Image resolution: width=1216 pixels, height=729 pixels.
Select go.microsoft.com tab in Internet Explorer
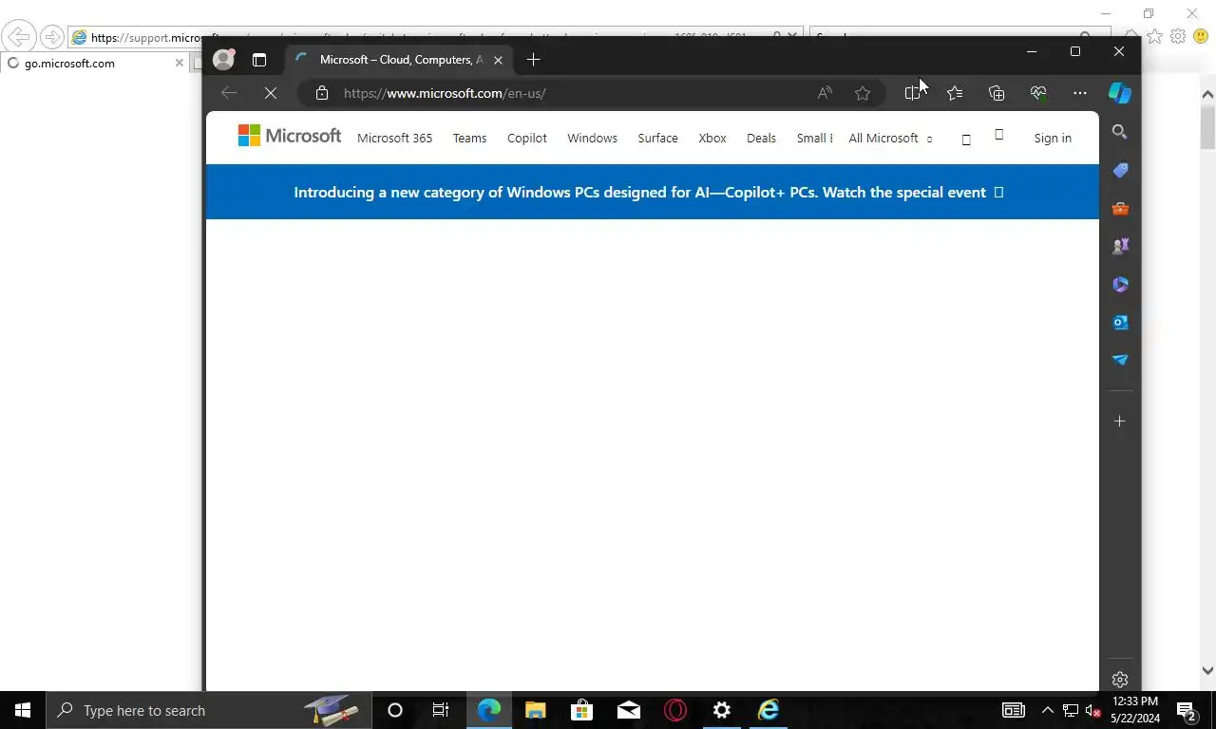(93, 64)
